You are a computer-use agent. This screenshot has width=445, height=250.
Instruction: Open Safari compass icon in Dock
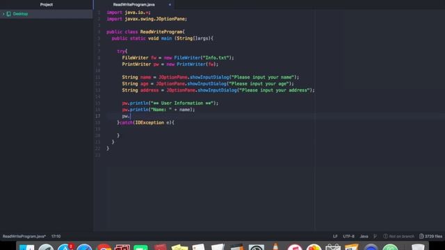[84, 247]
